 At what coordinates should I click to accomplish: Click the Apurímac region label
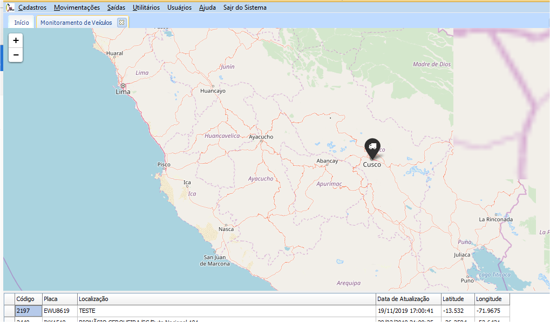tap(329, 184)
